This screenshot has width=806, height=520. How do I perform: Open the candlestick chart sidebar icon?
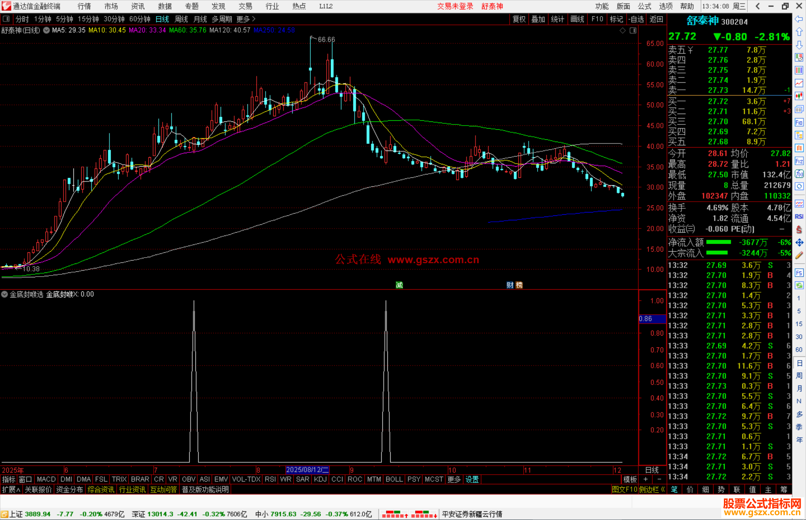[x=799, y=96]
